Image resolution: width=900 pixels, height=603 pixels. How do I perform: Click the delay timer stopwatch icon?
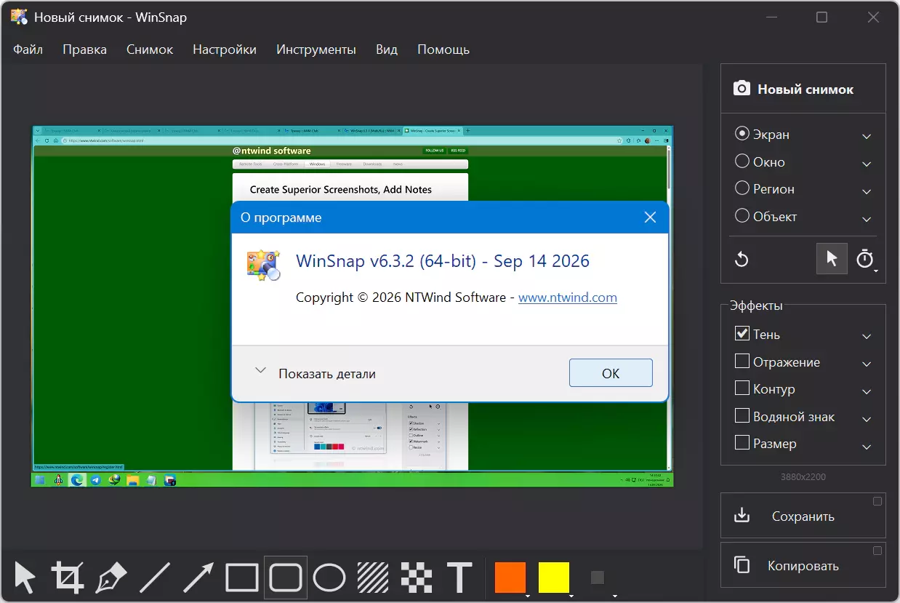[x=864, y=259]
